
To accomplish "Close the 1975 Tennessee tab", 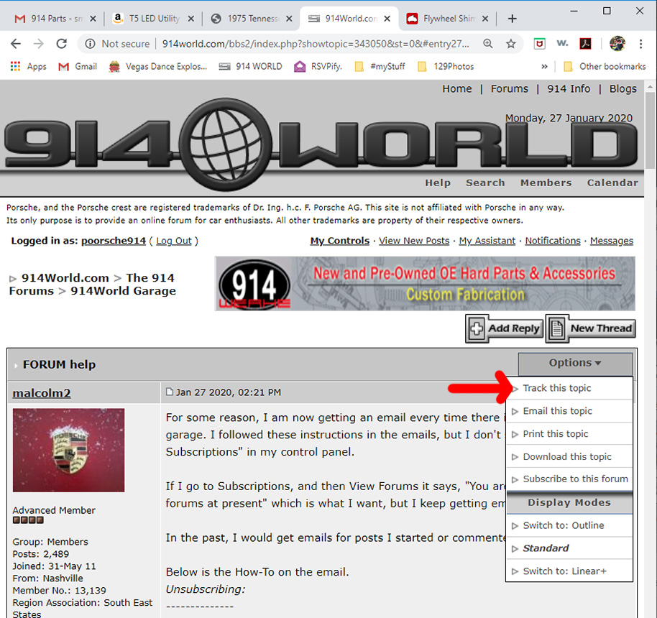I will [289, 19].
